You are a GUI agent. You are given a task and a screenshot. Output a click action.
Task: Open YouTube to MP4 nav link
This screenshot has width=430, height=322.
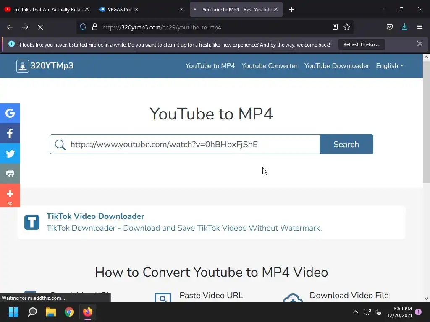click(x=210, y=66)
